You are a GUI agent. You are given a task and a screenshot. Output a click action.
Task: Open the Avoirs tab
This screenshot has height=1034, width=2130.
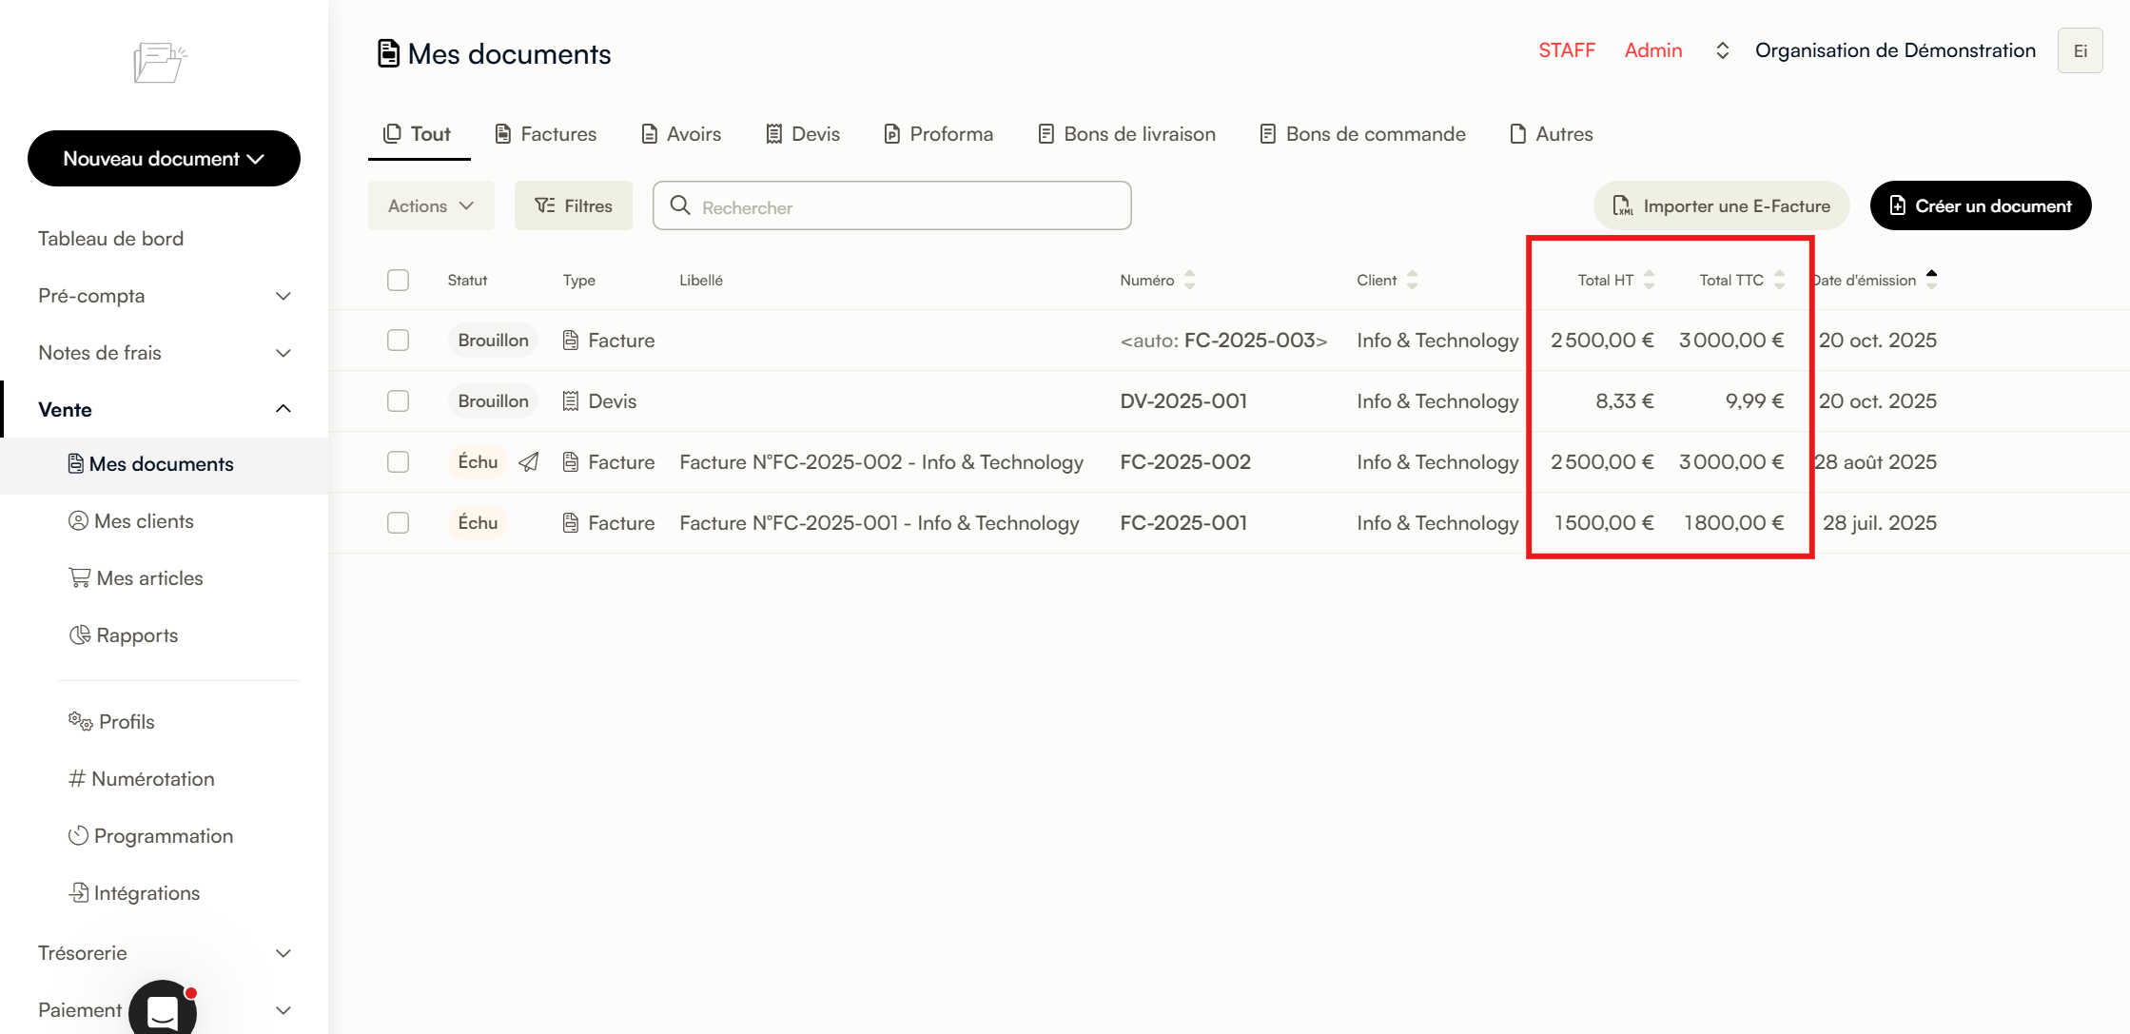(681, 134)
